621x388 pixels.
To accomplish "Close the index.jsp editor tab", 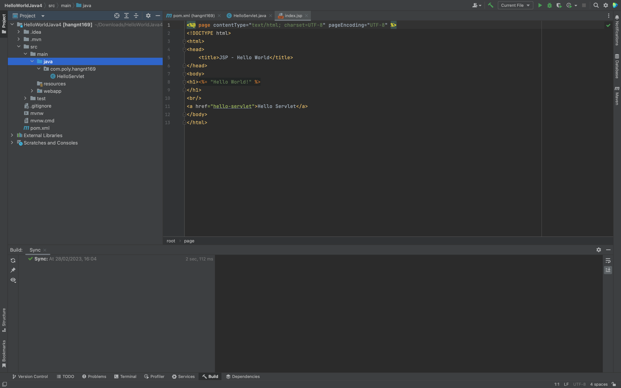I will click(x=306, y=16).
